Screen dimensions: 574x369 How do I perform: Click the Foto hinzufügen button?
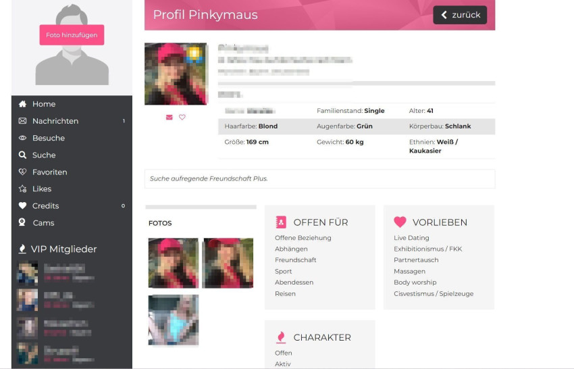[x=72, y=34]
